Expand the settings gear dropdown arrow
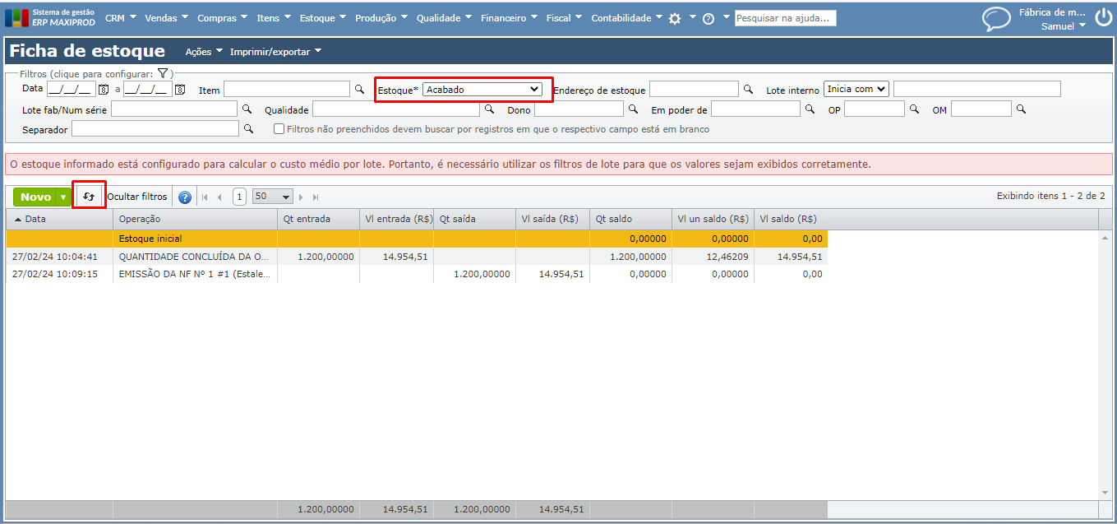 pyautogui.click(x=692, y=17)
